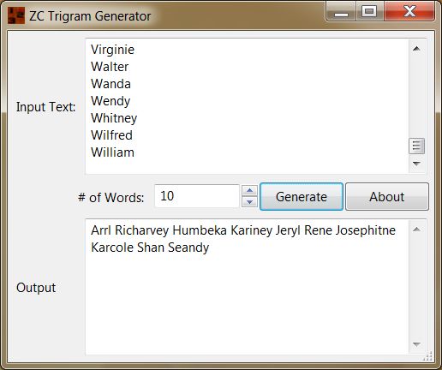Decrease number of words with down spinner
Screen dimensions: 442x370
pyautogui.click(x=249, y=202)
